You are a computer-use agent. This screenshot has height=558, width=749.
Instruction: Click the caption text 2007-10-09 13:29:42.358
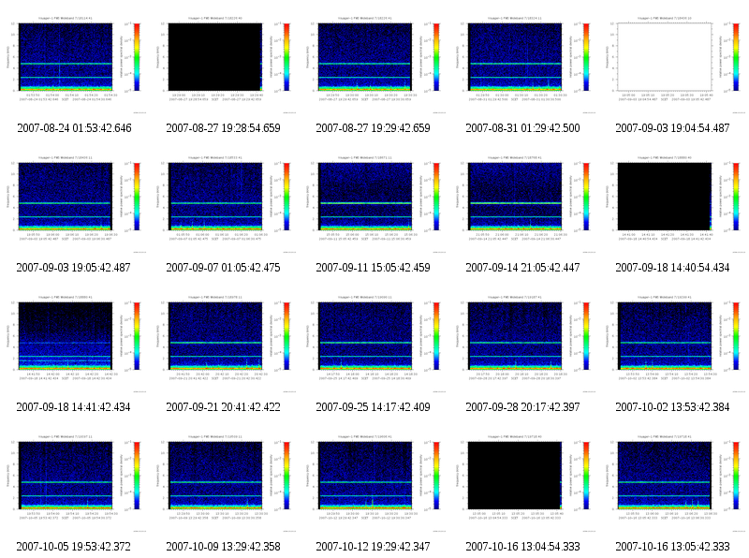click(x=223, y=547)
